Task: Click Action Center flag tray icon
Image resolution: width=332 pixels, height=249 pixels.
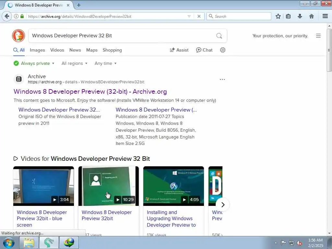Action: [x=283, y=243]
